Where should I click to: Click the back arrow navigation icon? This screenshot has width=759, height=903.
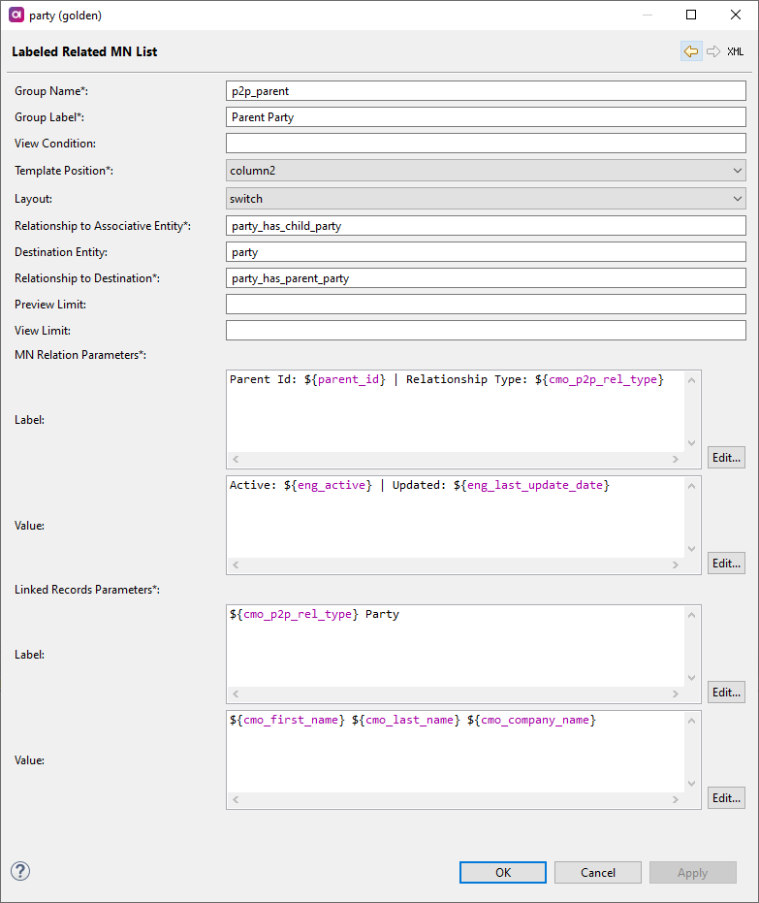690,51
